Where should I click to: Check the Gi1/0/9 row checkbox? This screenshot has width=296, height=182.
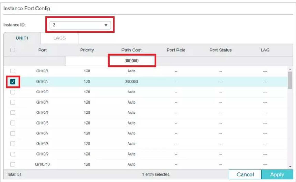[x=13, y=154]
